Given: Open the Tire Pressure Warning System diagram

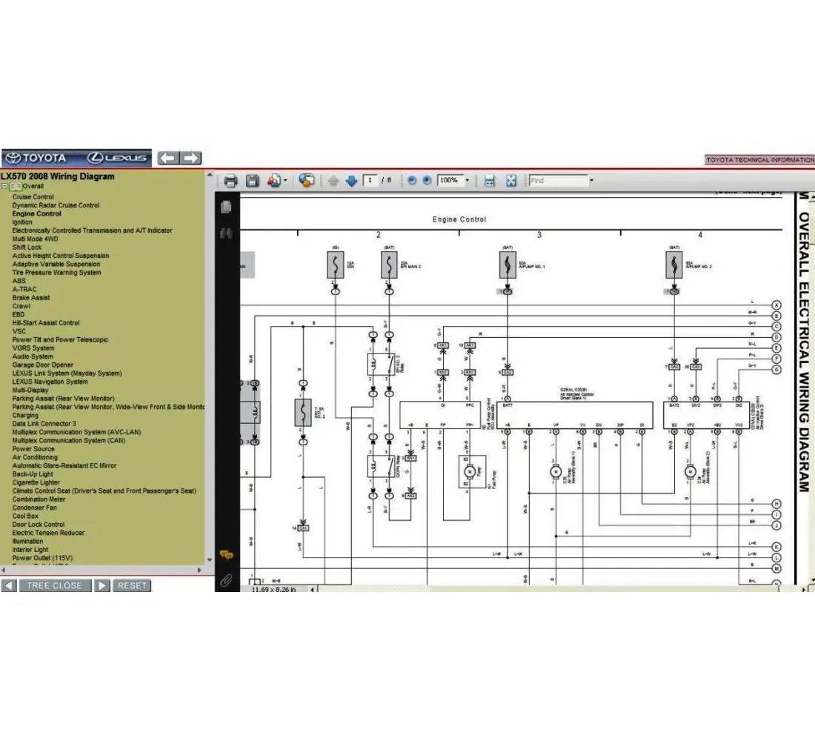Looking at the screenshot, I should click(56, 273).
